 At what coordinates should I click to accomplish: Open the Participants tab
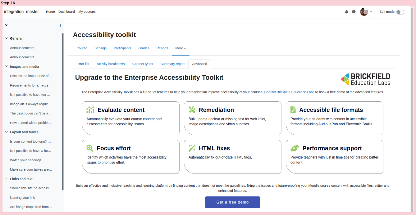click(x=122, y=48)
